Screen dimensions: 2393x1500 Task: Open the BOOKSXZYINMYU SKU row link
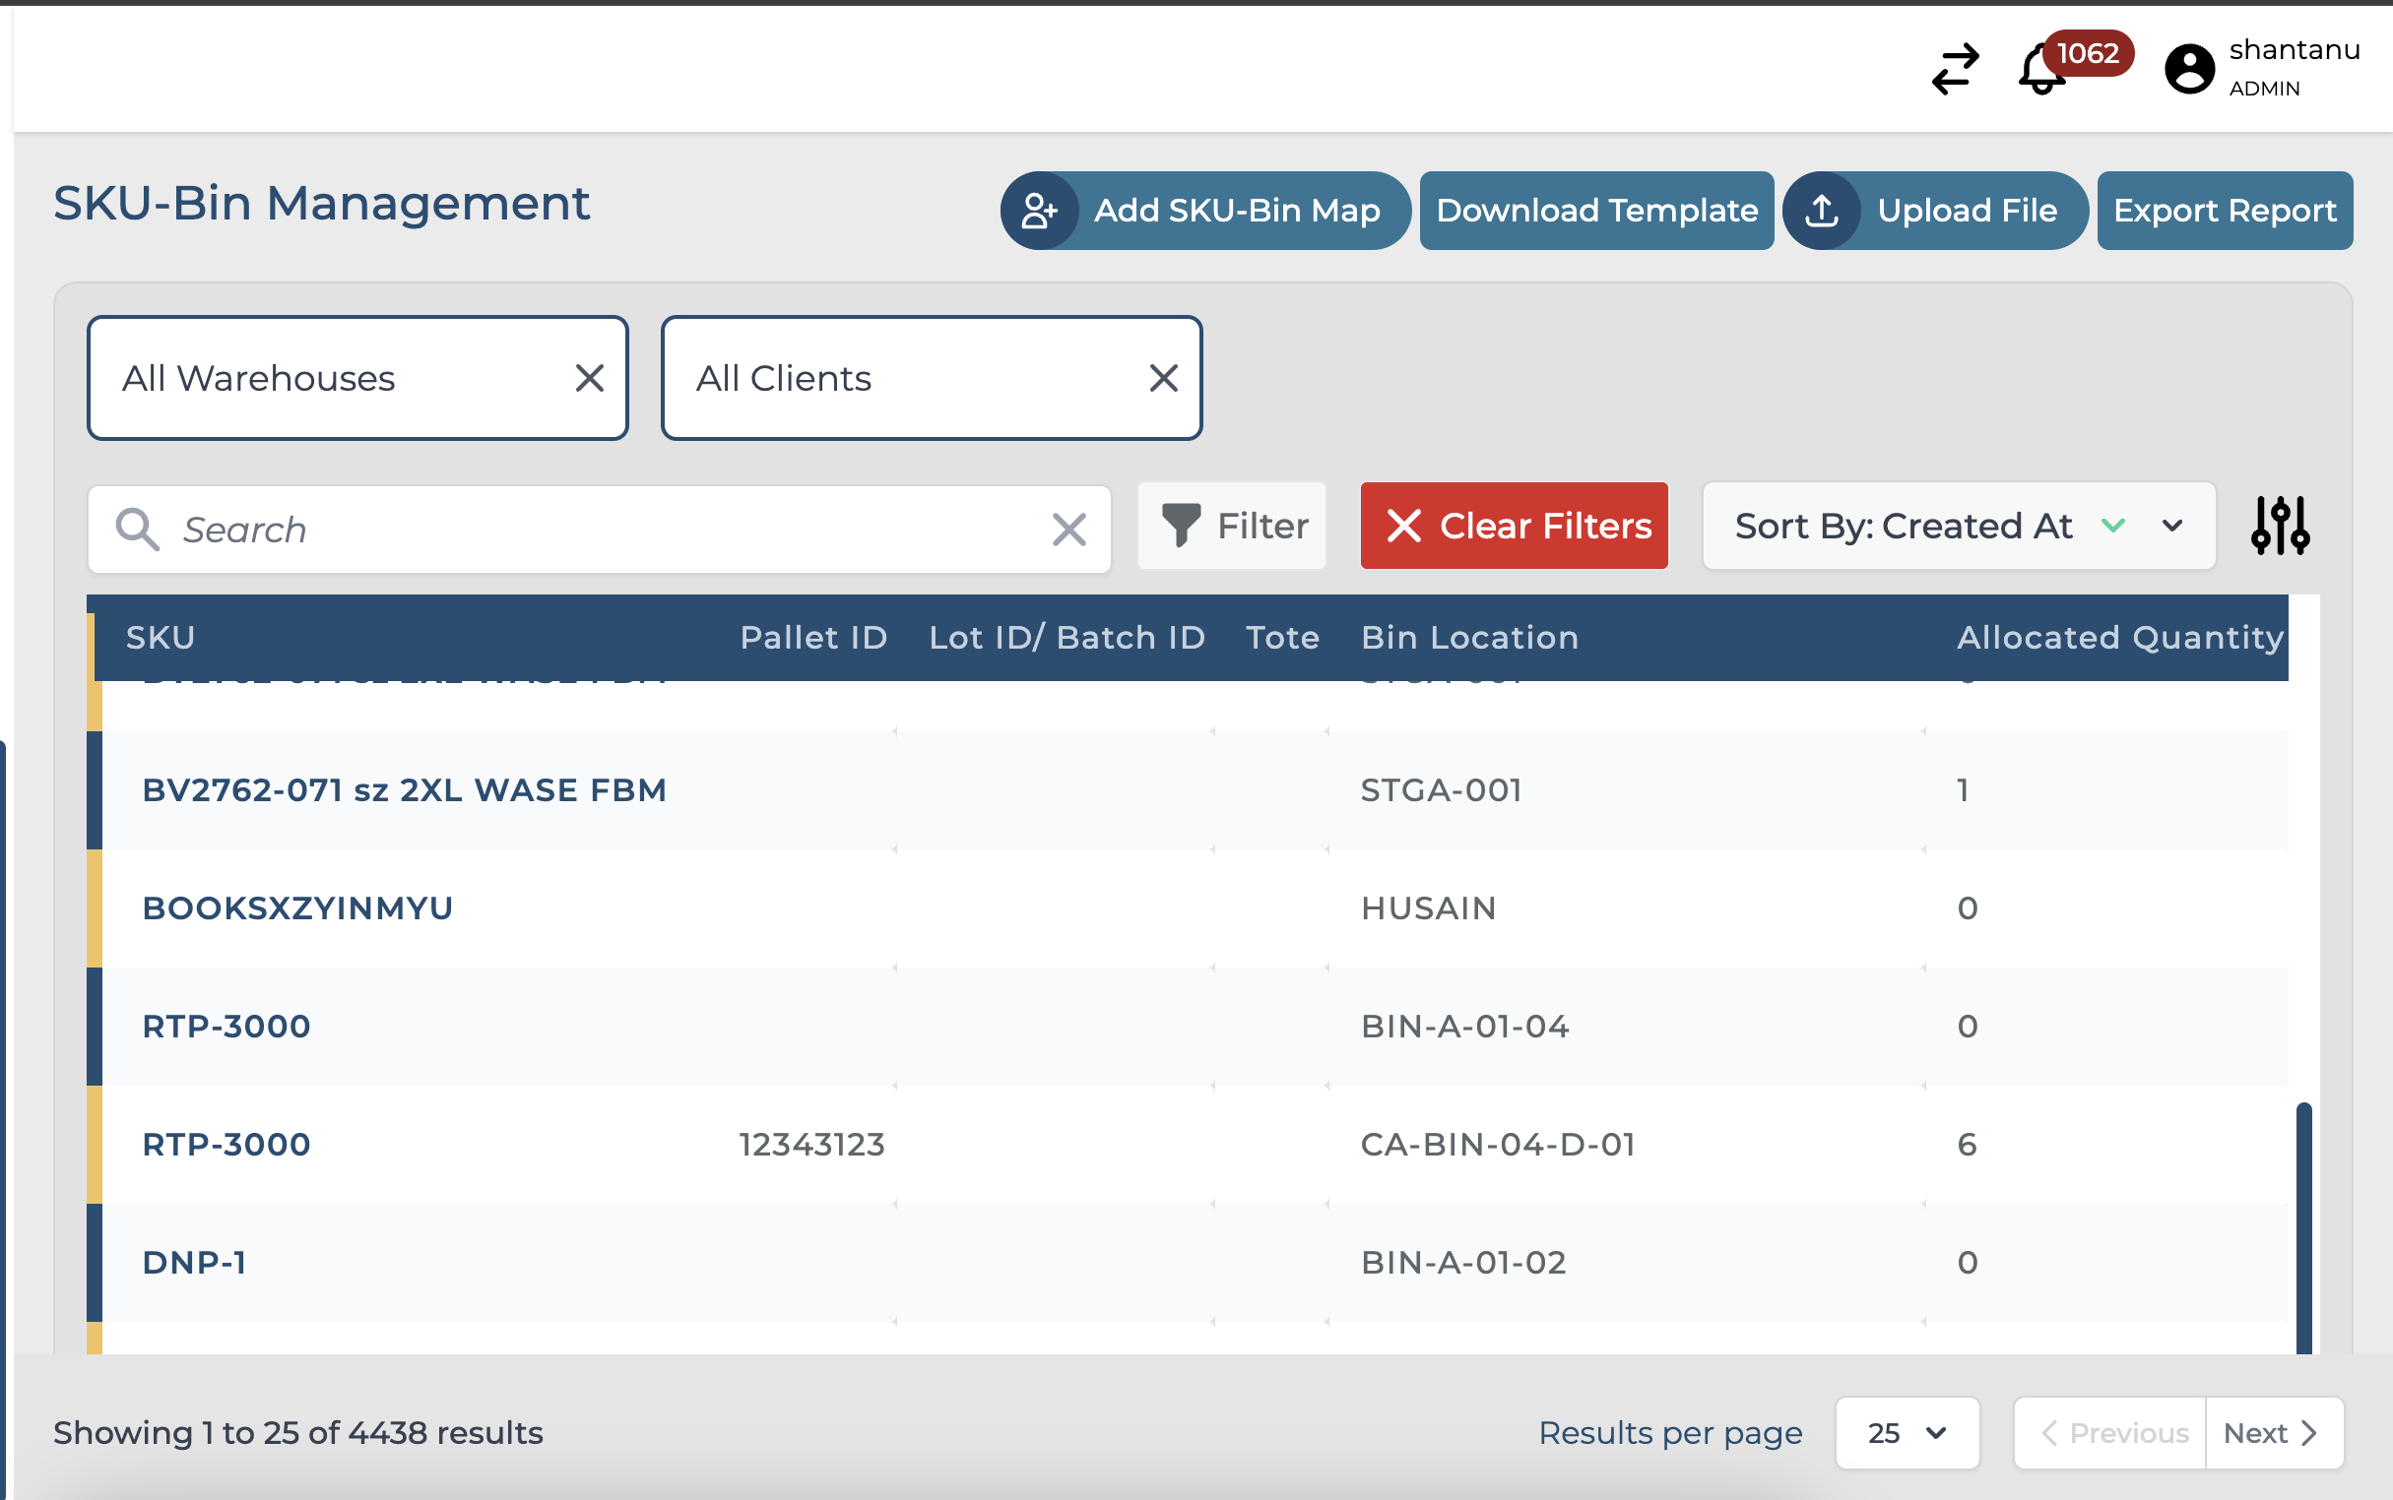pos(297,907)
